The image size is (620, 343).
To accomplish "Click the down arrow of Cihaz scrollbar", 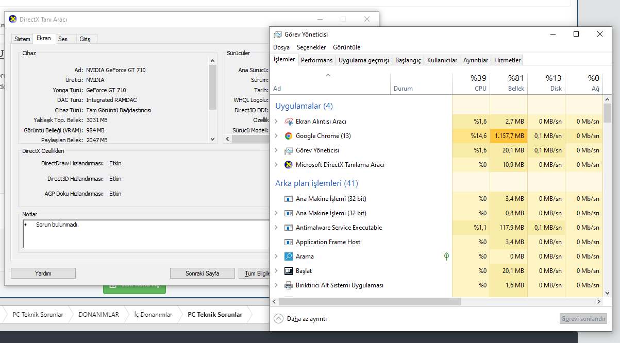I will [213, 139].
